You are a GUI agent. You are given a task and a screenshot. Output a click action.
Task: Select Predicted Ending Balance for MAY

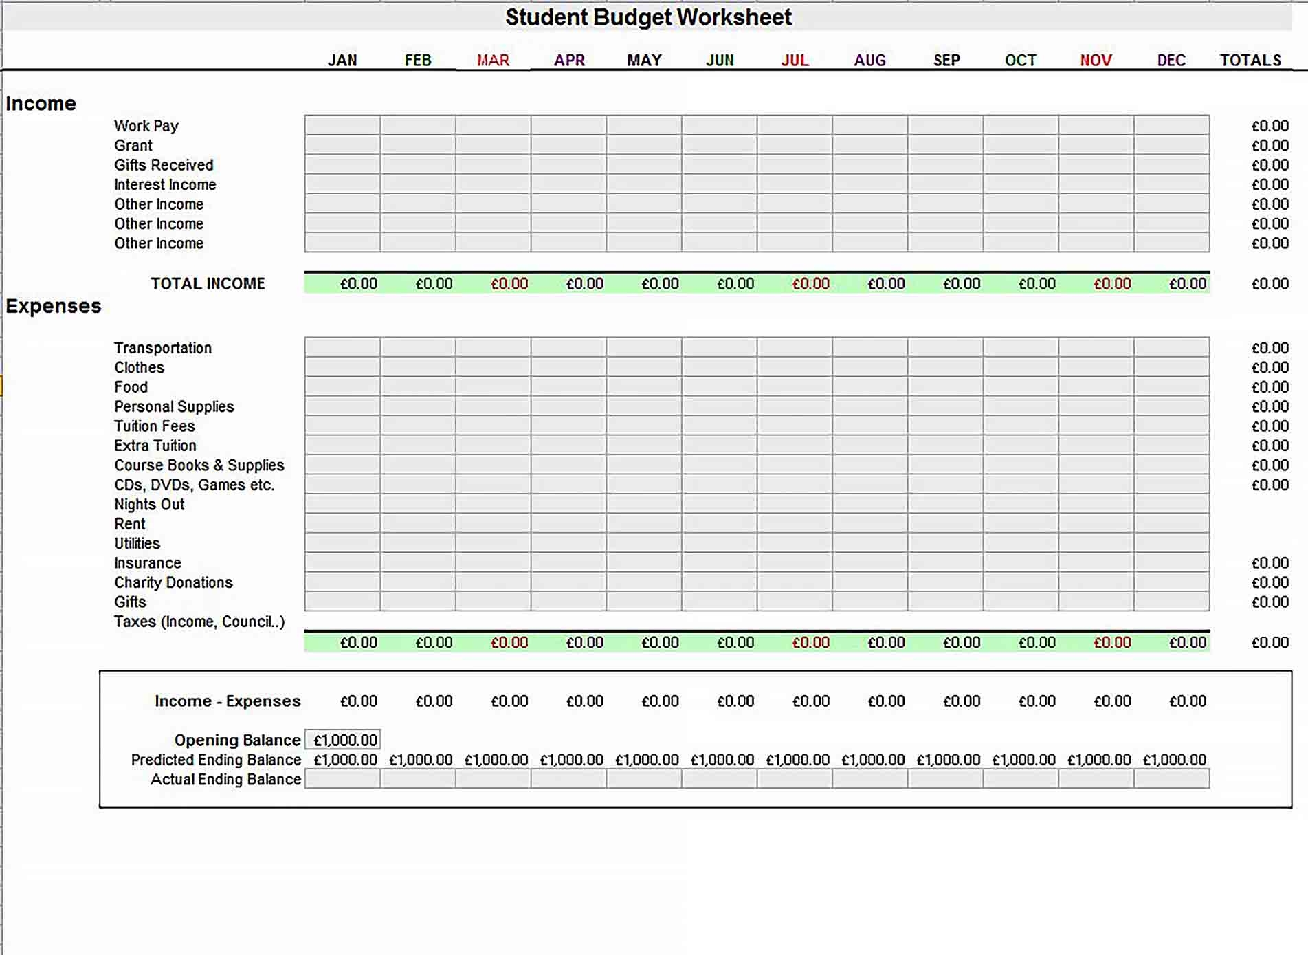pyautogui.click(x=647, y=760)
